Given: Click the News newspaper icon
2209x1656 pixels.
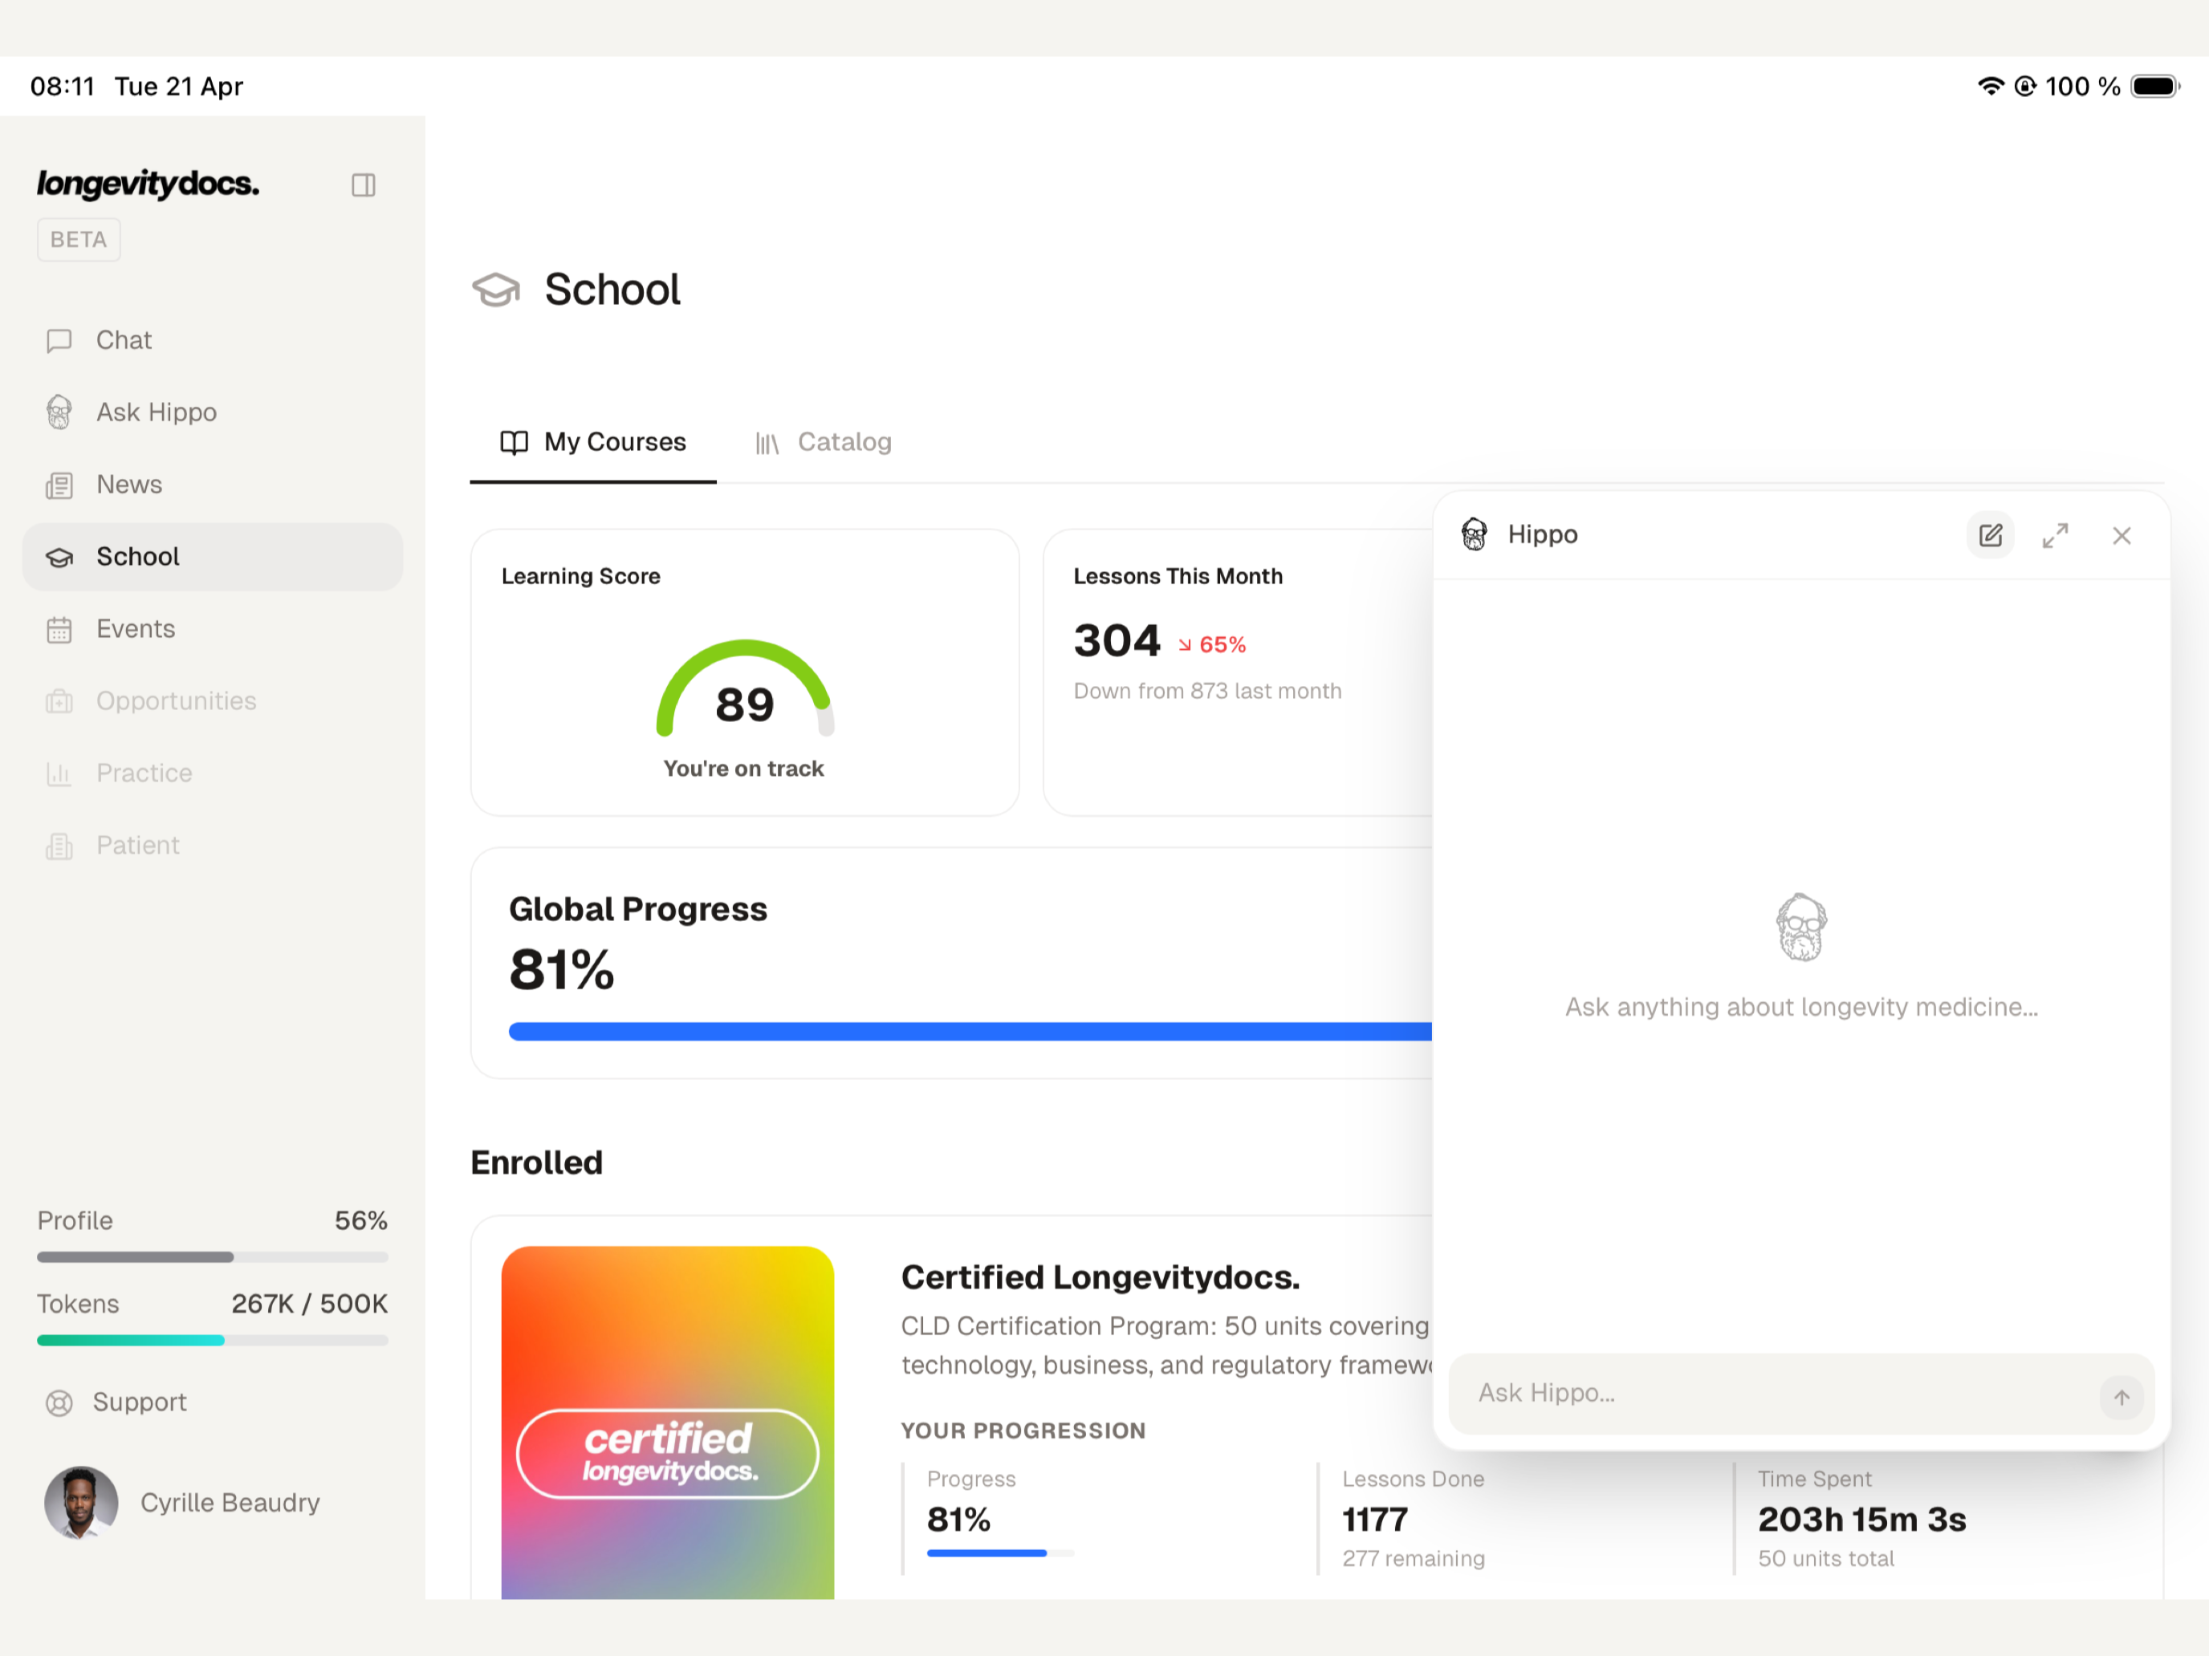Looking at the screenshot, I should click(x=59, y=485).
